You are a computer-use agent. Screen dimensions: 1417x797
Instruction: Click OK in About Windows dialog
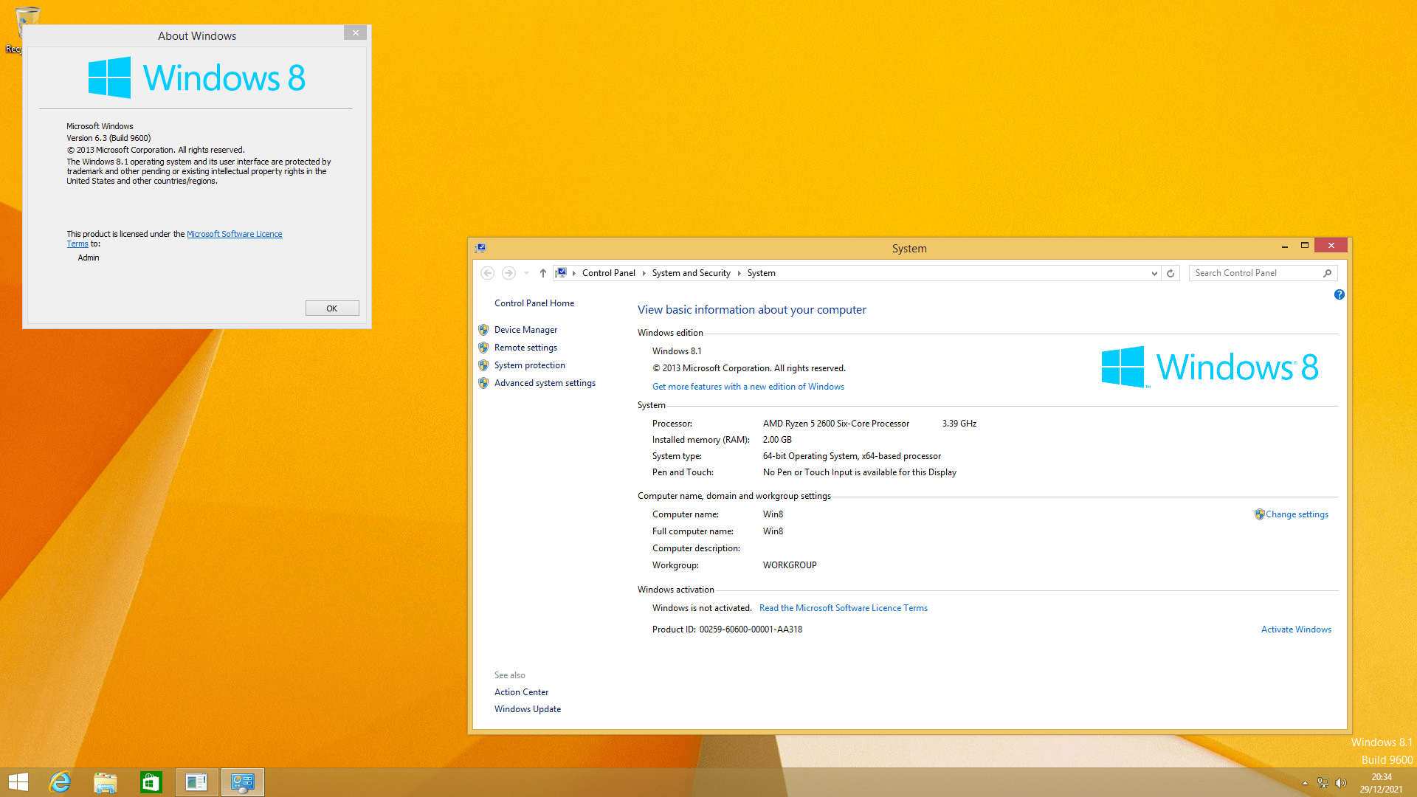point(332,308)
